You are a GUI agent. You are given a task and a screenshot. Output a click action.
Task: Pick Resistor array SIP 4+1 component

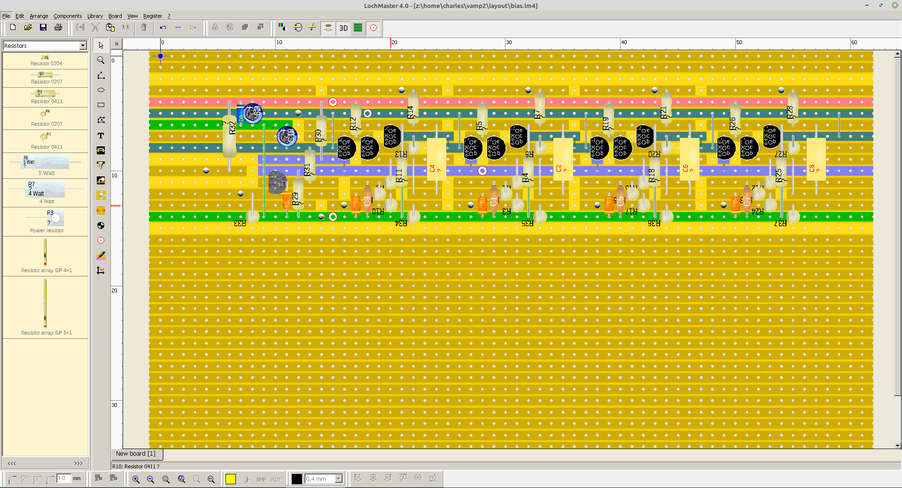(x=46, y=256)
